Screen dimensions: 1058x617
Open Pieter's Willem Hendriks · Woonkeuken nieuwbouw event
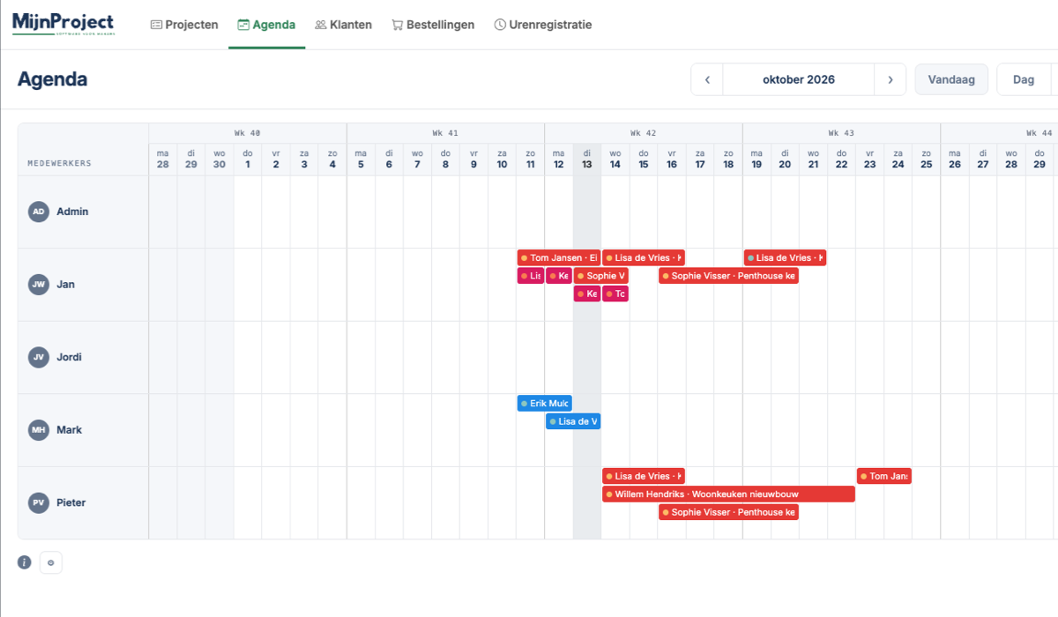[x=728, y=494]
